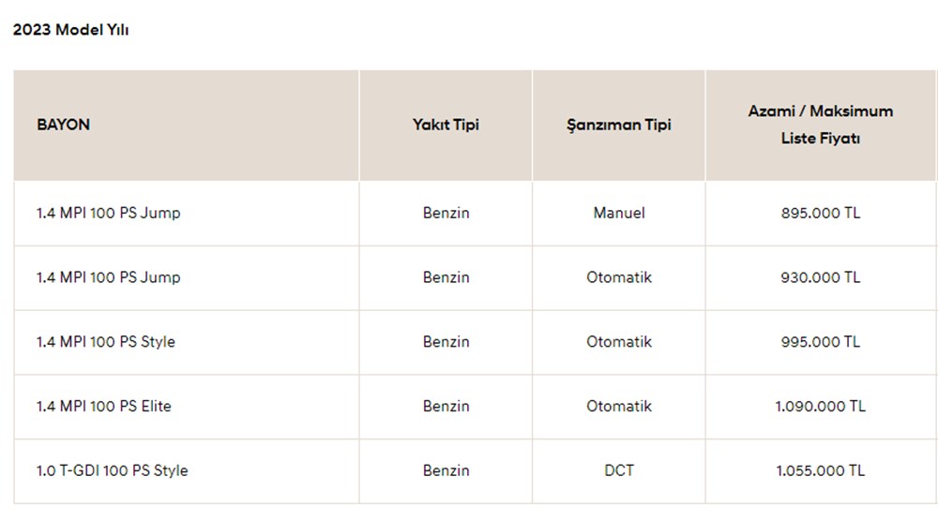Select Otomatik in the Elite row
This screenshot has width=938, height=521.
[619, 407]
